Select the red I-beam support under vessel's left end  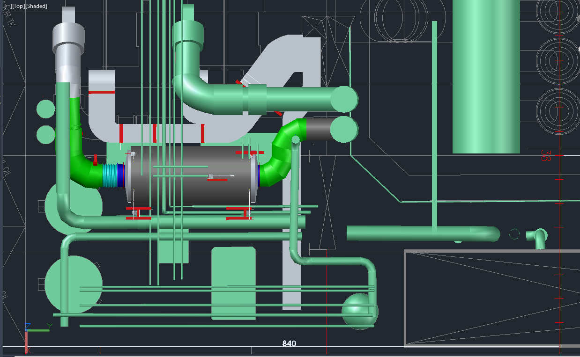139,213
